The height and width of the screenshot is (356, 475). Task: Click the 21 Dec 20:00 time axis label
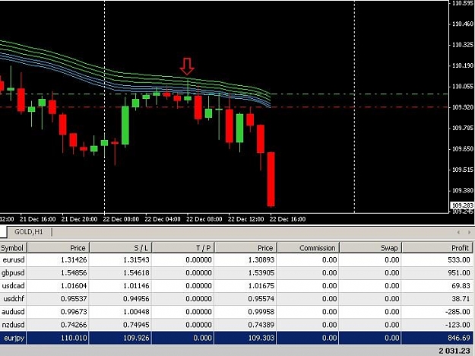[x=79, y=219]
